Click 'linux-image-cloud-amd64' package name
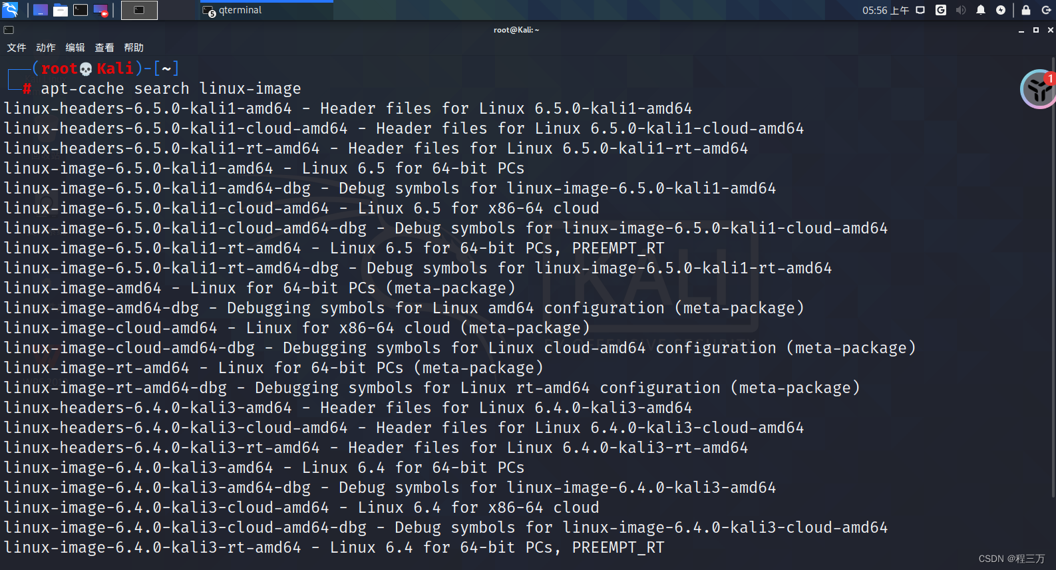 tap(110, 328)
